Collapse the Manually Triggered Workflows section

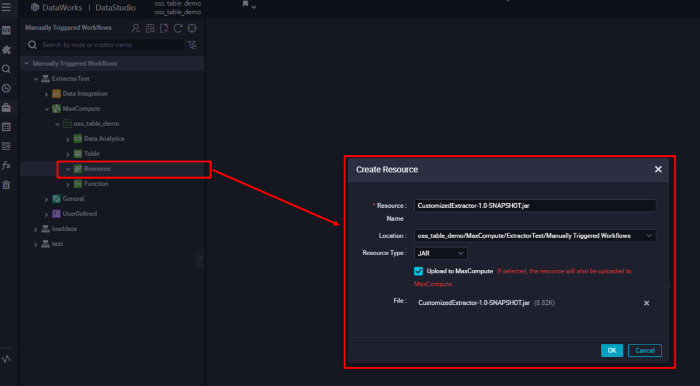coord(26,63)
